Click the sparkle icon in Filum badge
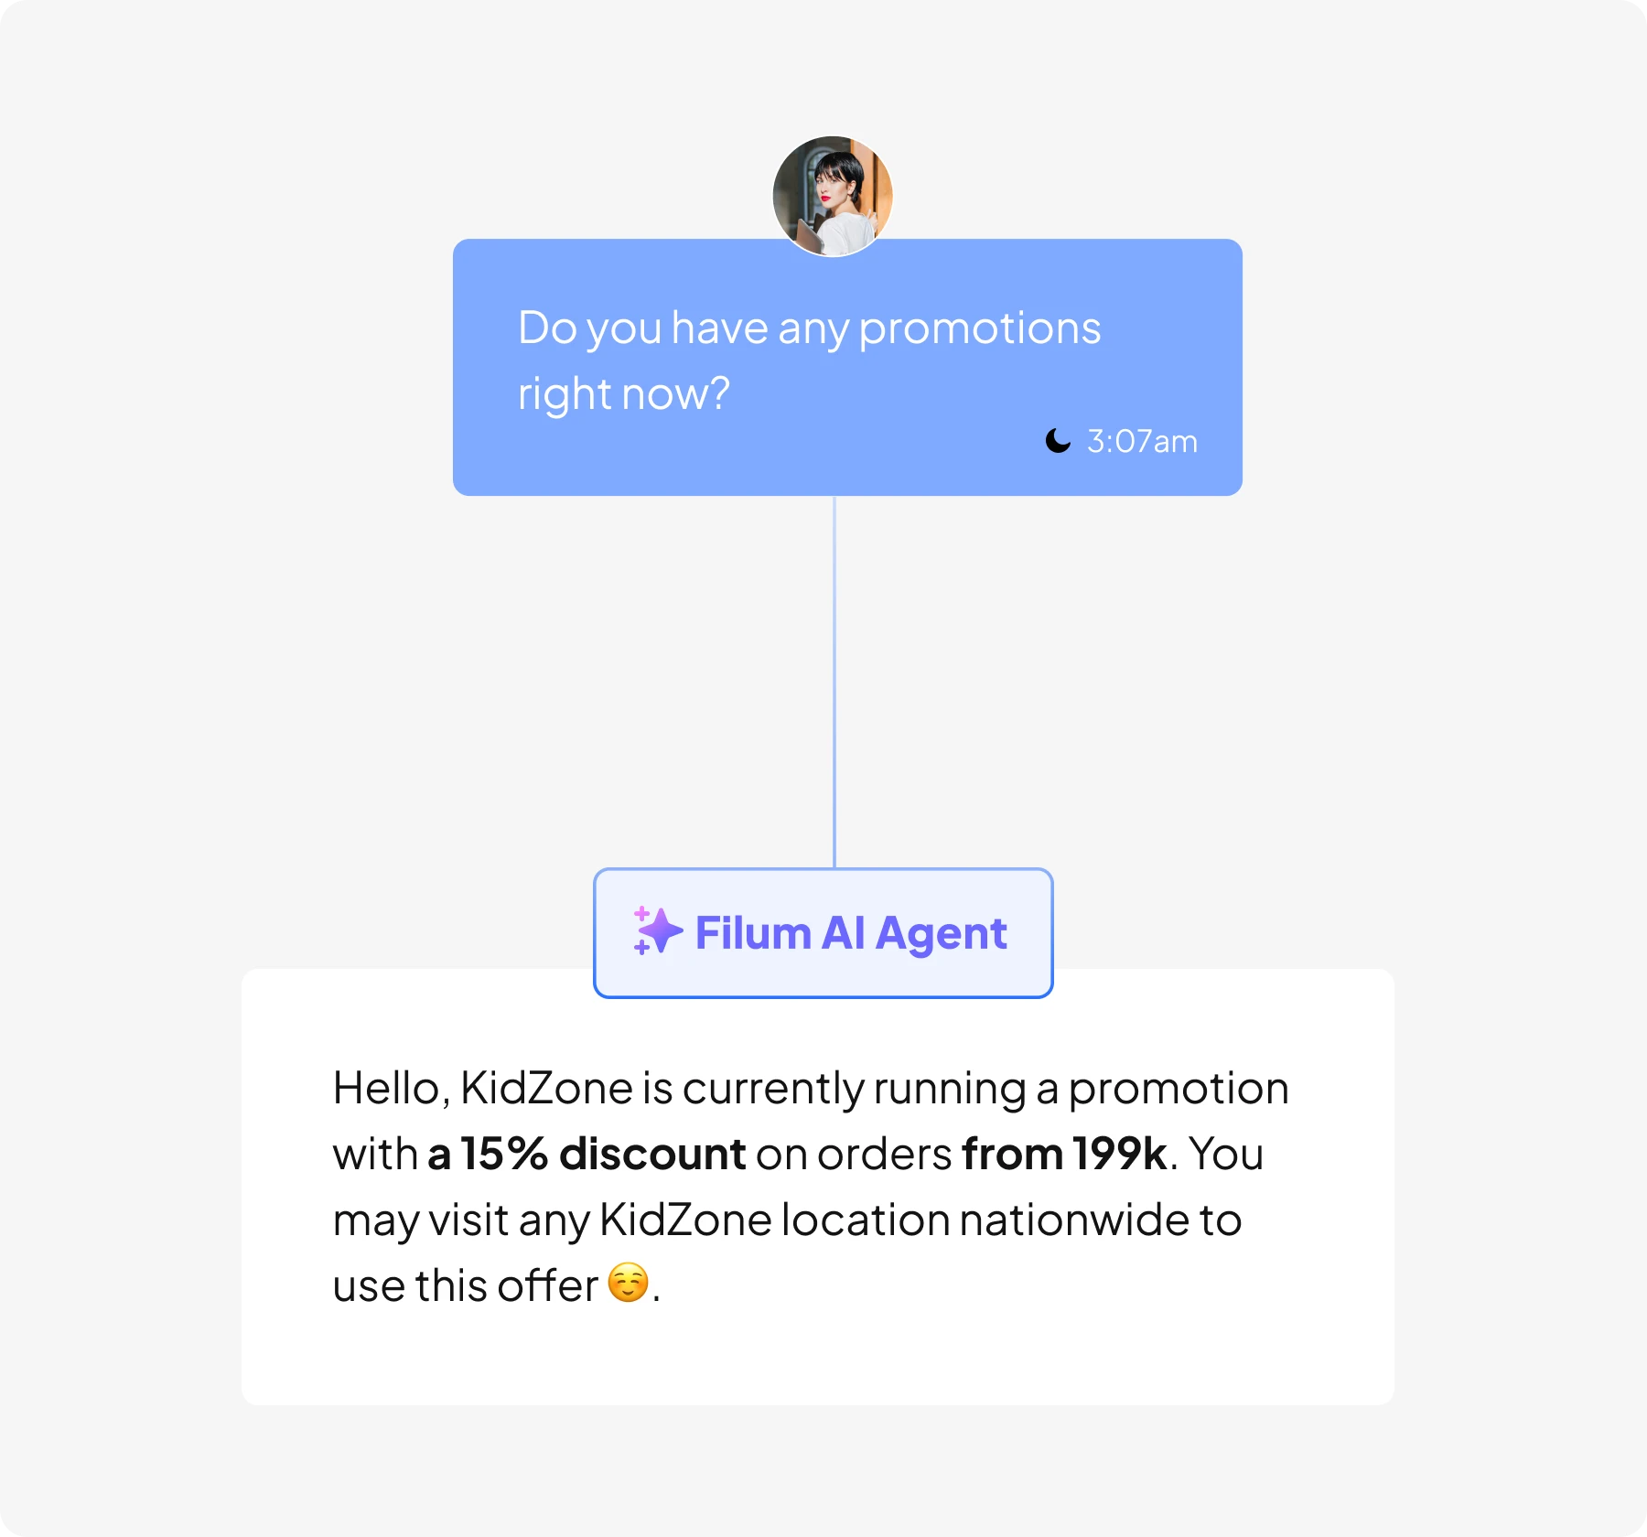 pyautogui.click(x=658, y=931)
